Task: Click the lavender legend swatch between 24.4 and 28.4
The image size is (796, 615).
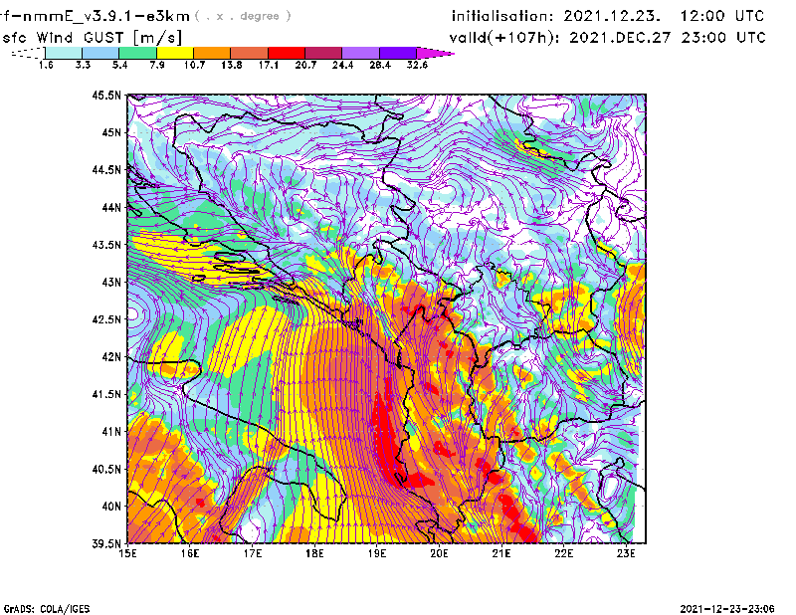Action: (360, 53)
